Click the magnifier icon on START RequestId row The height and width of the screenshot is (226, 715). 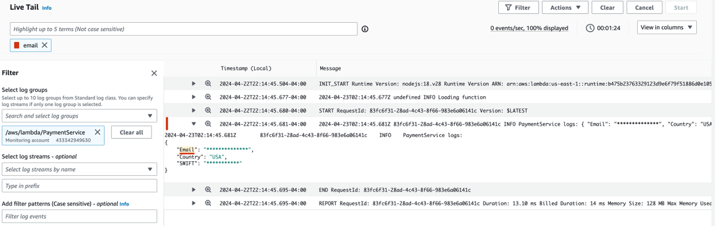click(208, 111)
